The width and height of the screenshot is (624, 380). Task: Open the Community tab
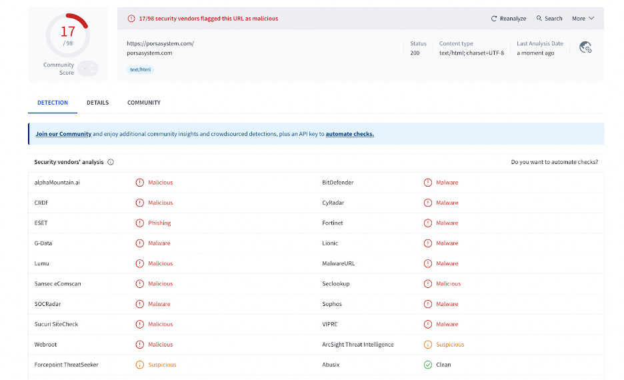point(144,103)
